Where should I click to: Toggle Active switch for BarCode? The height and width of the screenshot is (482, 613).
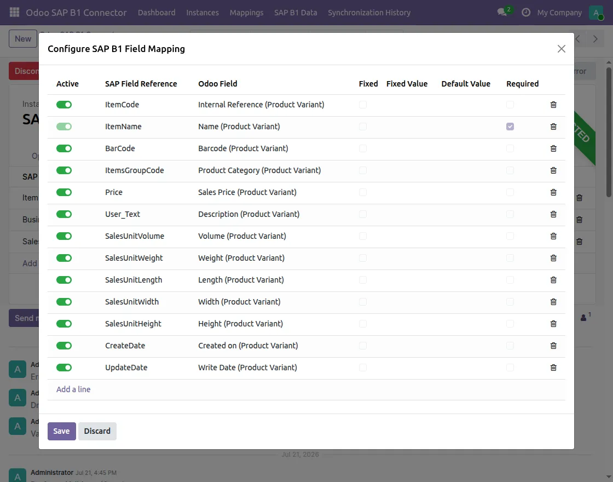64,148
